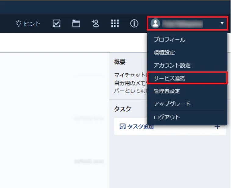Select プロフィール from the account menu
The image size is (231, 188).
169,40
